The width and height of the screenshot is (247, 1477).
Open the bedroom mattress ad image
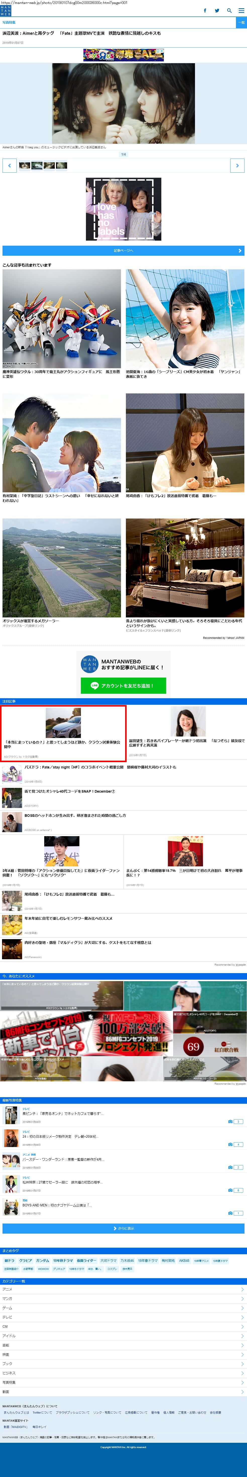[x=185, y=568]
